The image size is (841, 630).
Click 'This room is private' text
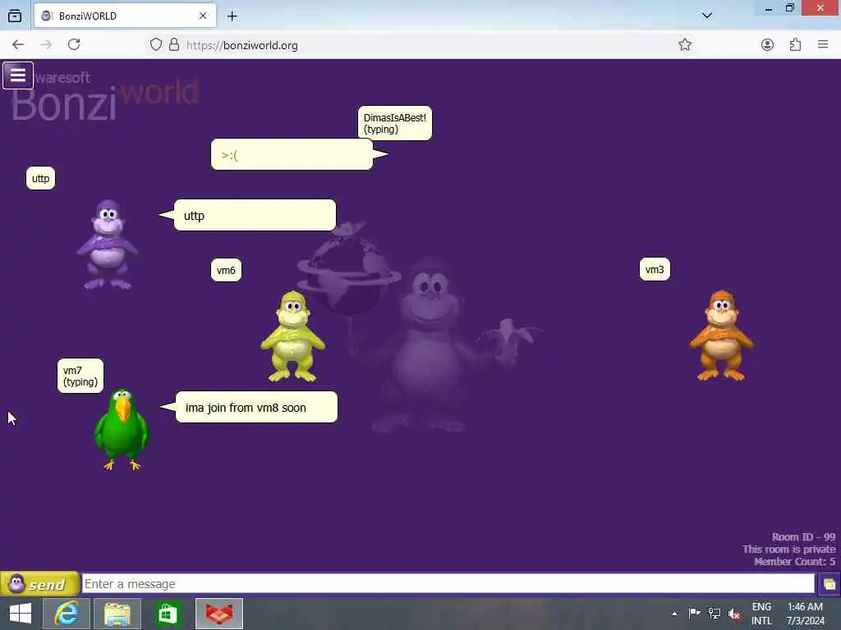tap(789, 549)
